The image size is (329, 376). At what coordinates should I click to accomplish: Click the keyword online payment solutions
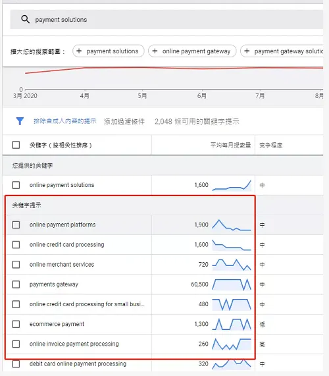[x=62, y=185]
